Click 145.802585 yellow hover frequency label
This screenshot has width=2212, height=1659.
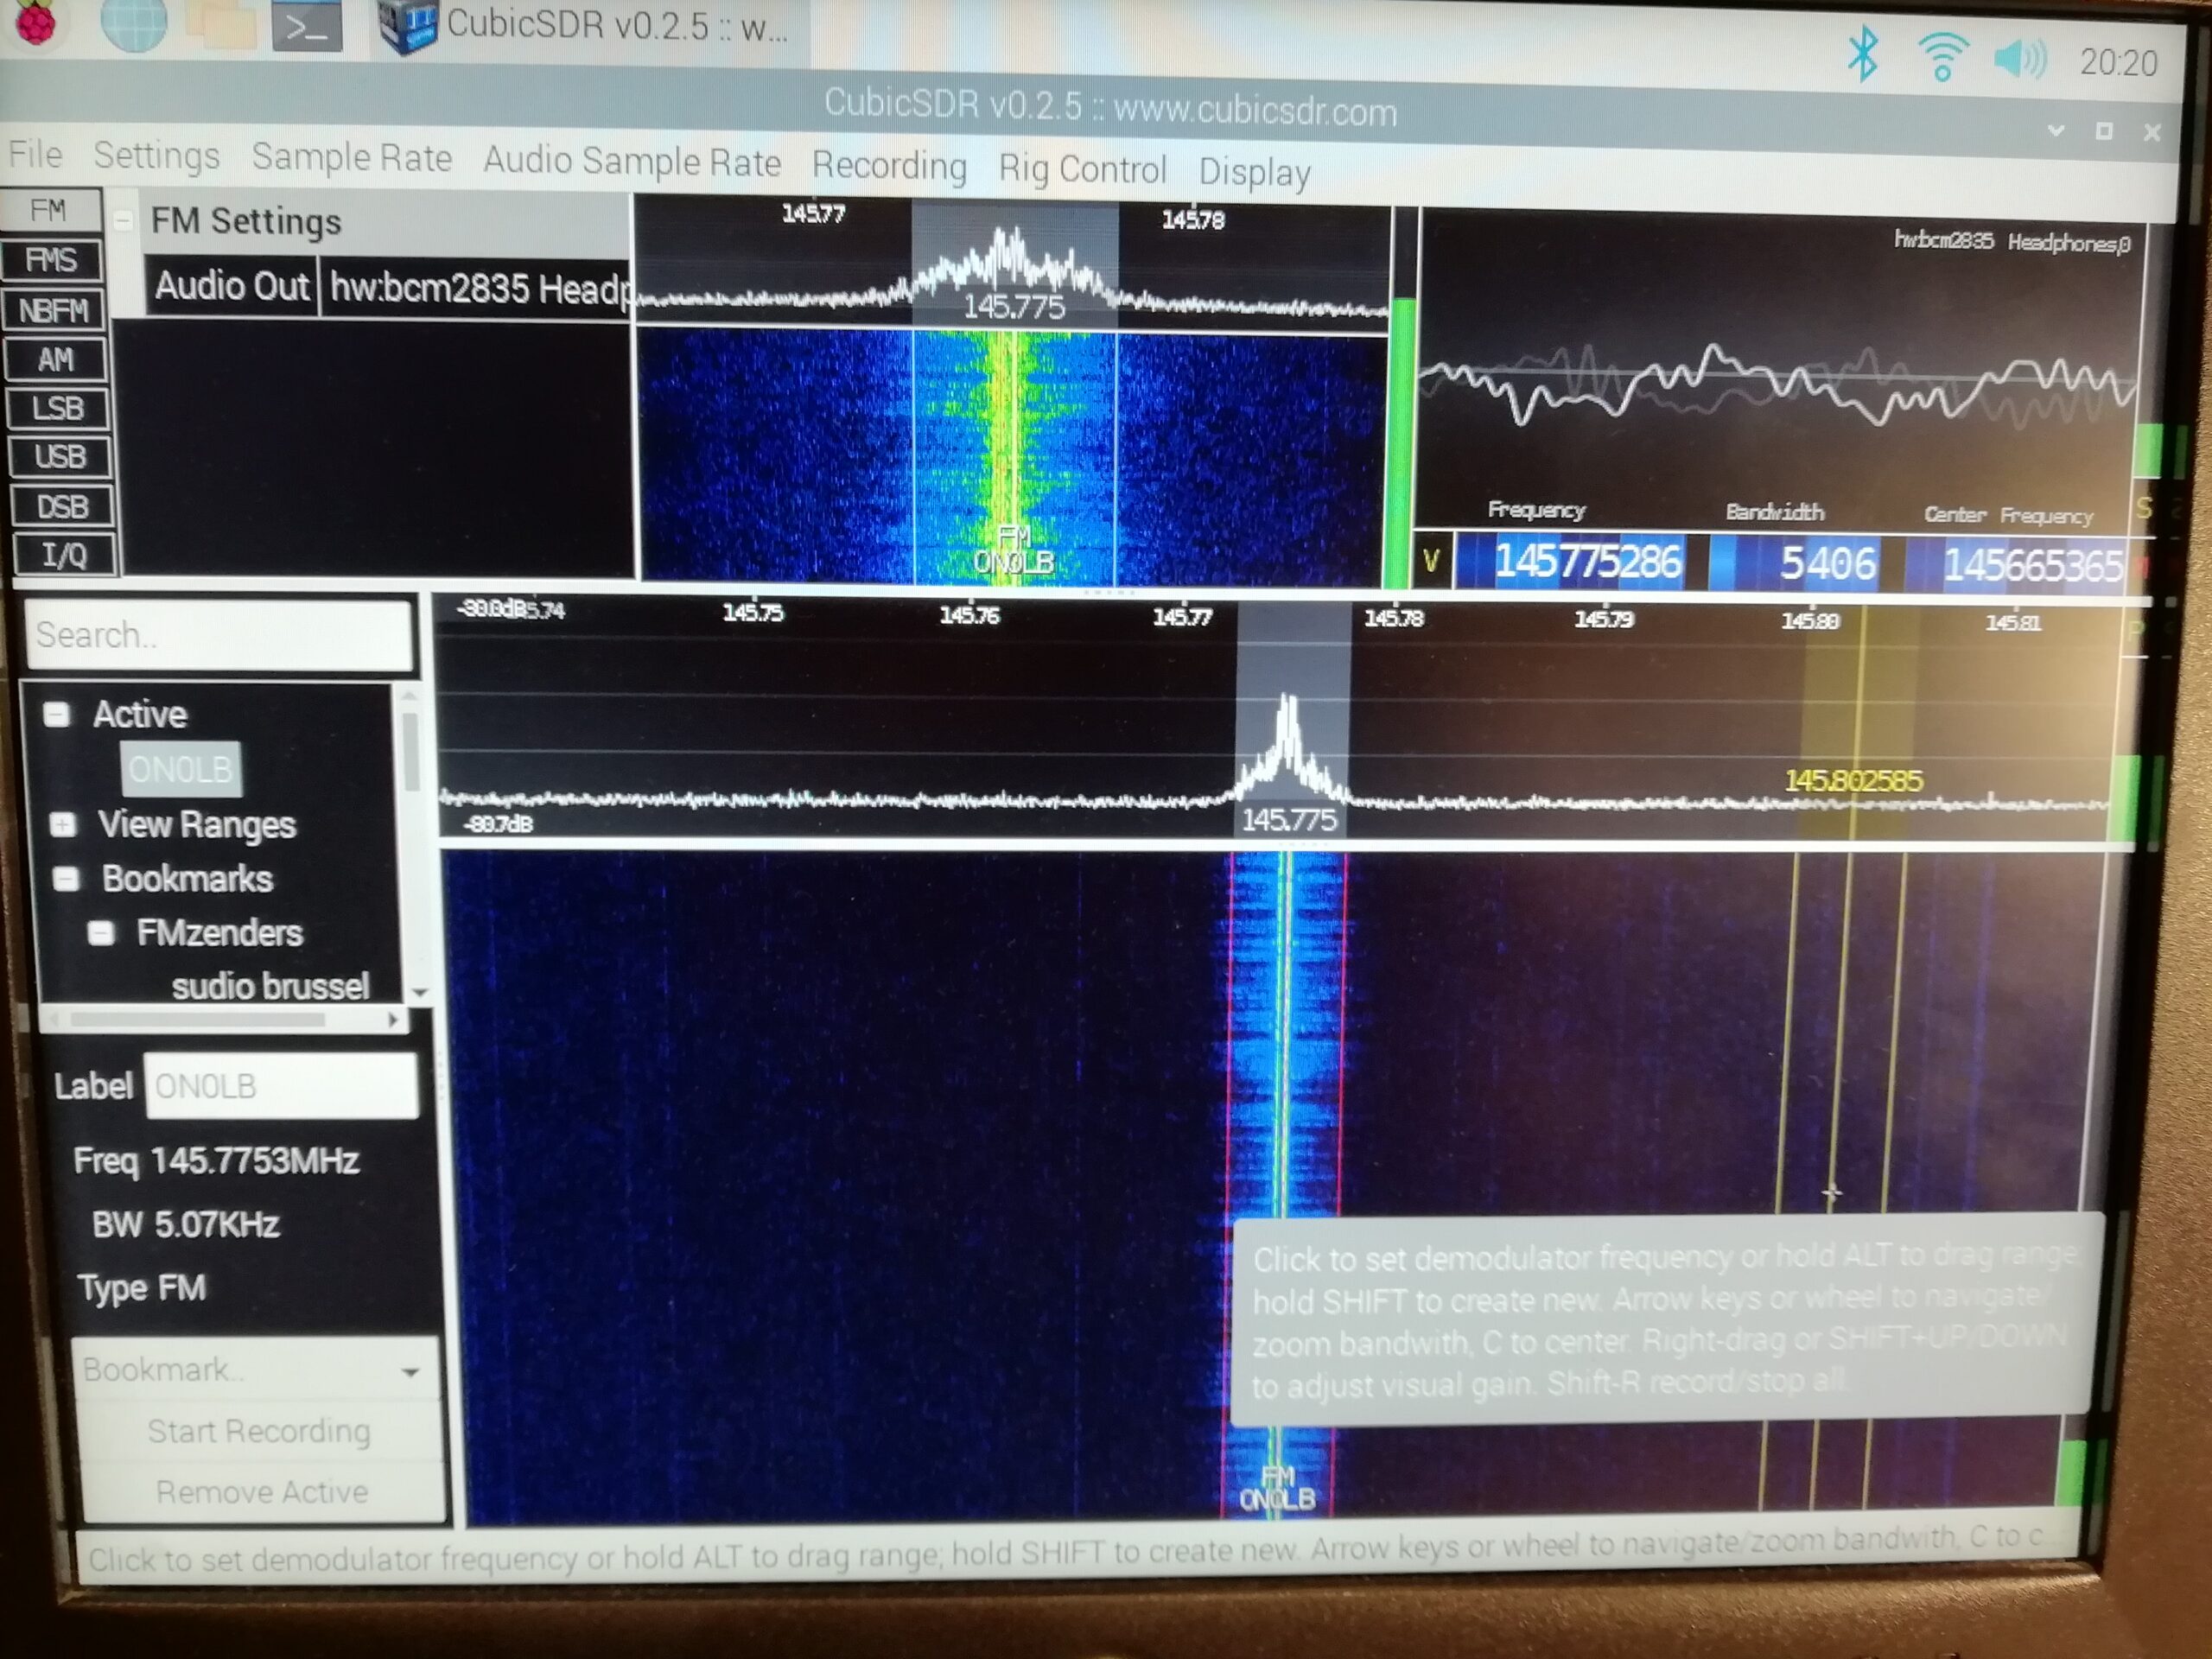(1853, 780)
